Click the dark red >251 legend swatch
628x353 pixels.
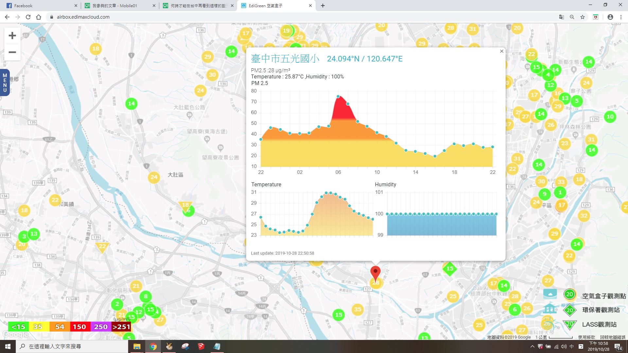point(121,327)
